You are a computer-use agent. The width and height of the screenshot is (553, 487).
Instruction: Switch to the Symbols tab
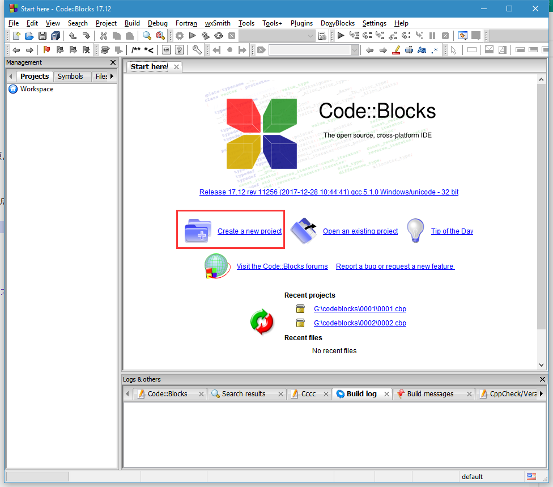tap(71, 76)
